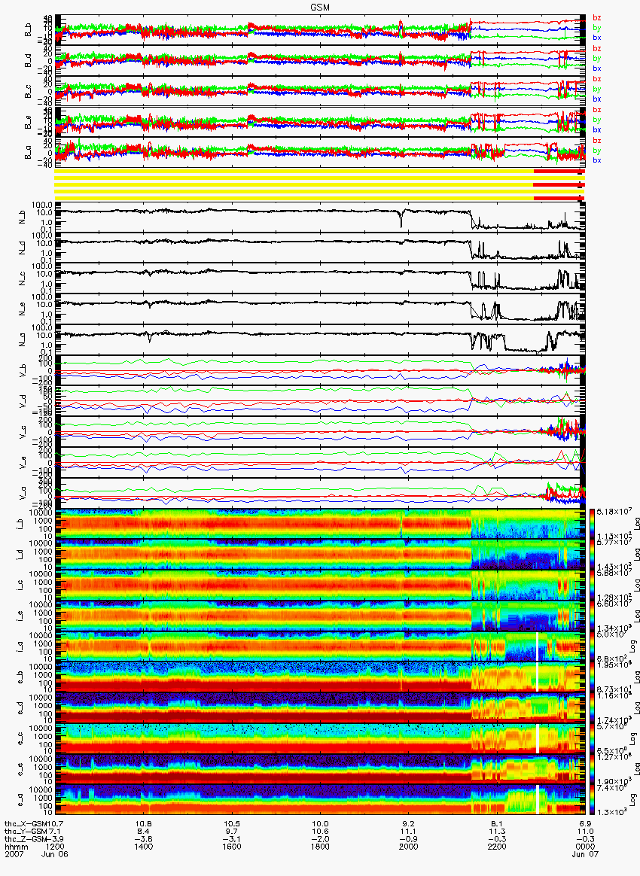
Task: Click the 2200 time tick label
Action: pos(497,847)
